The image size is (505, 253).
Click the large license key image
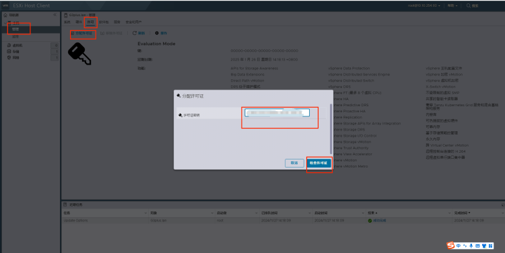pyautogui.click(x=79, y=54)
